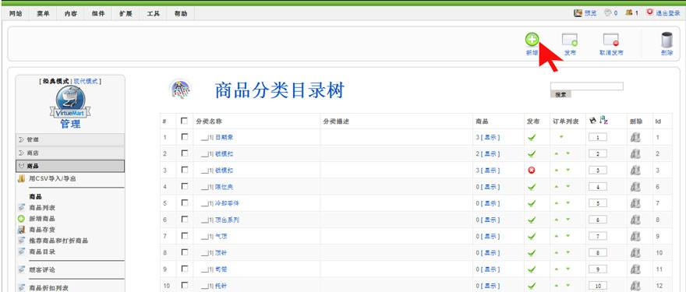Click the green 新增 (New) toolbar icon
The width and height of the screenshot is (686, 292).
click(x=532, y=40)
